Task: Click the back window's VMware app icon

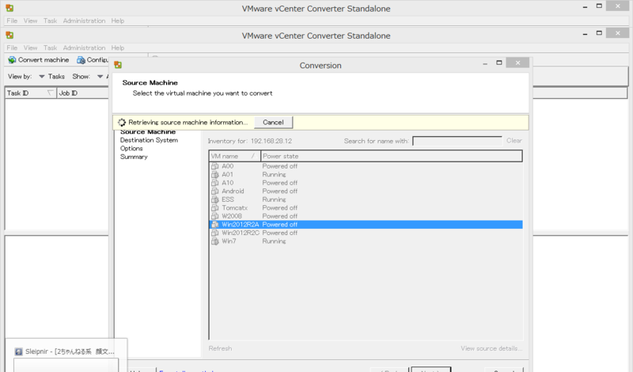Action: tap(9, 8)
